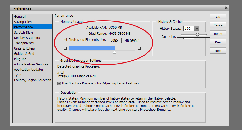The height and width of the screenshot is (130, 242).
Task: Decrease memory usage with minus icon
Action: [x=65, y=48]
